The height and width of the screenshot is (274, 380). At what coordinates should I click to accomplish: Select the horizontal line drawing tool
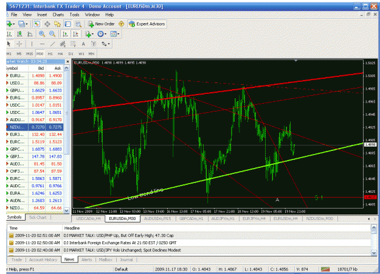[x=42, y=44]
